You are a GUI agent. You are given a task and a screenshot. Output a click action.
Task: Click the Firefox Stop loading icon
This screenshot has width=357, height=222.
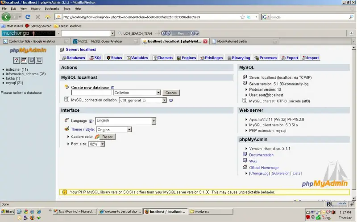pyautogui.click(x=38, y=17)
